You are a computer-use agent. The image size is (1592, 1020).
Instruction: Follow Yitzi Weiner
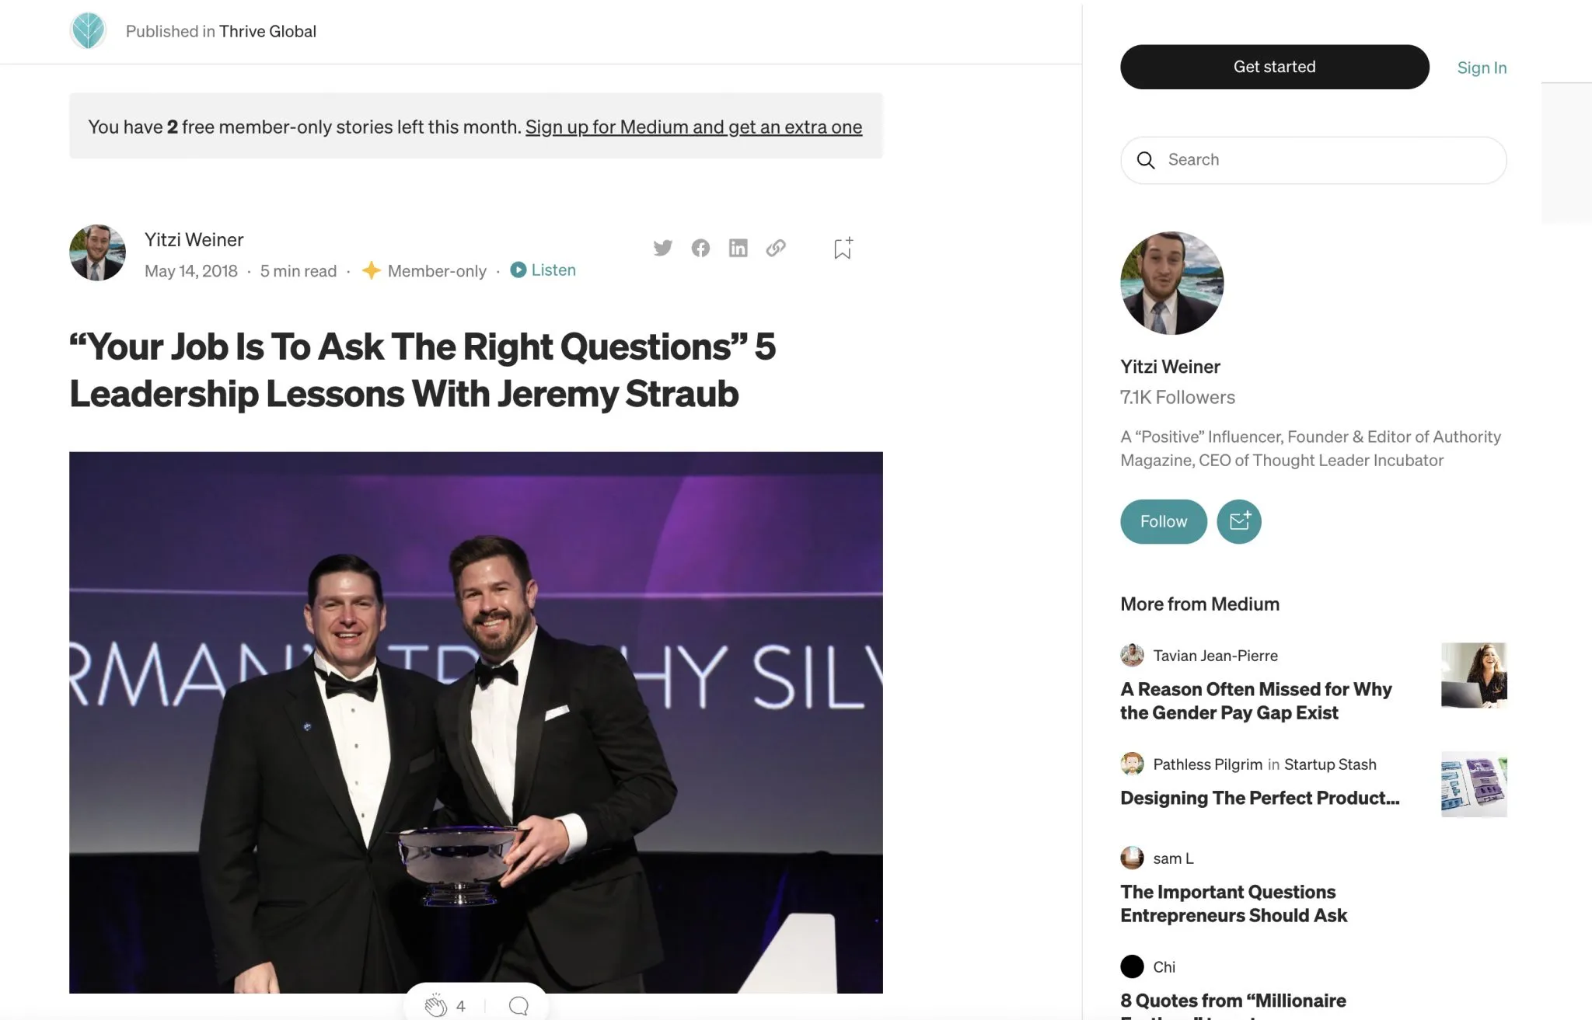[1163, 521]
